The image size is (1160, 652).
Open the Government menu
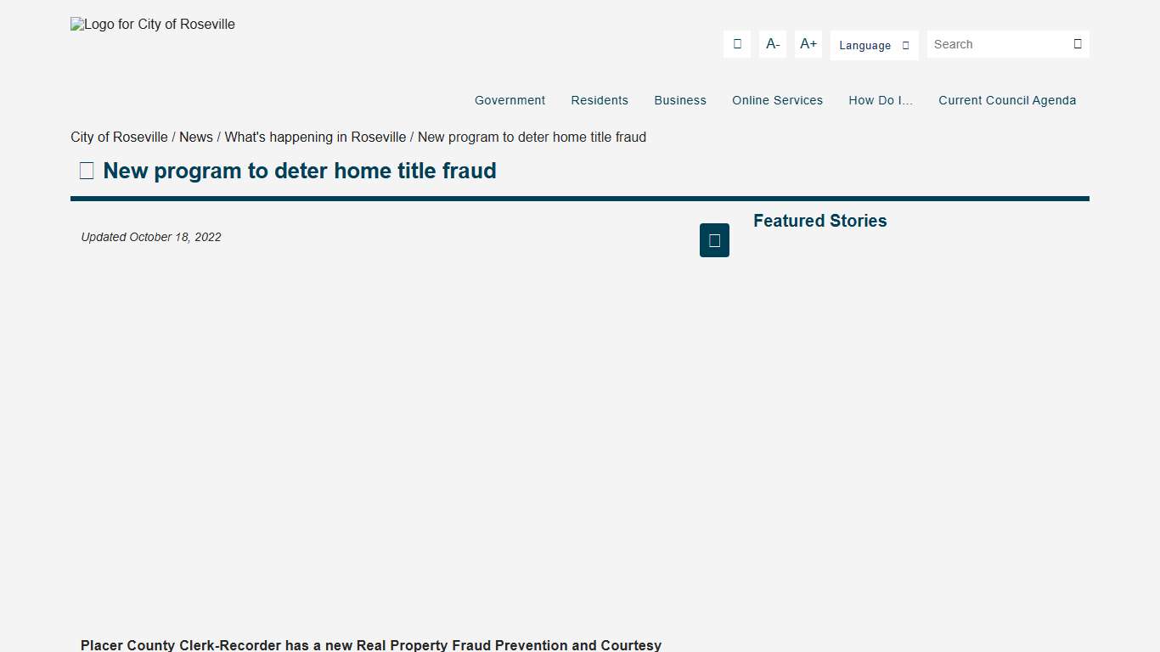pos(510,100)
